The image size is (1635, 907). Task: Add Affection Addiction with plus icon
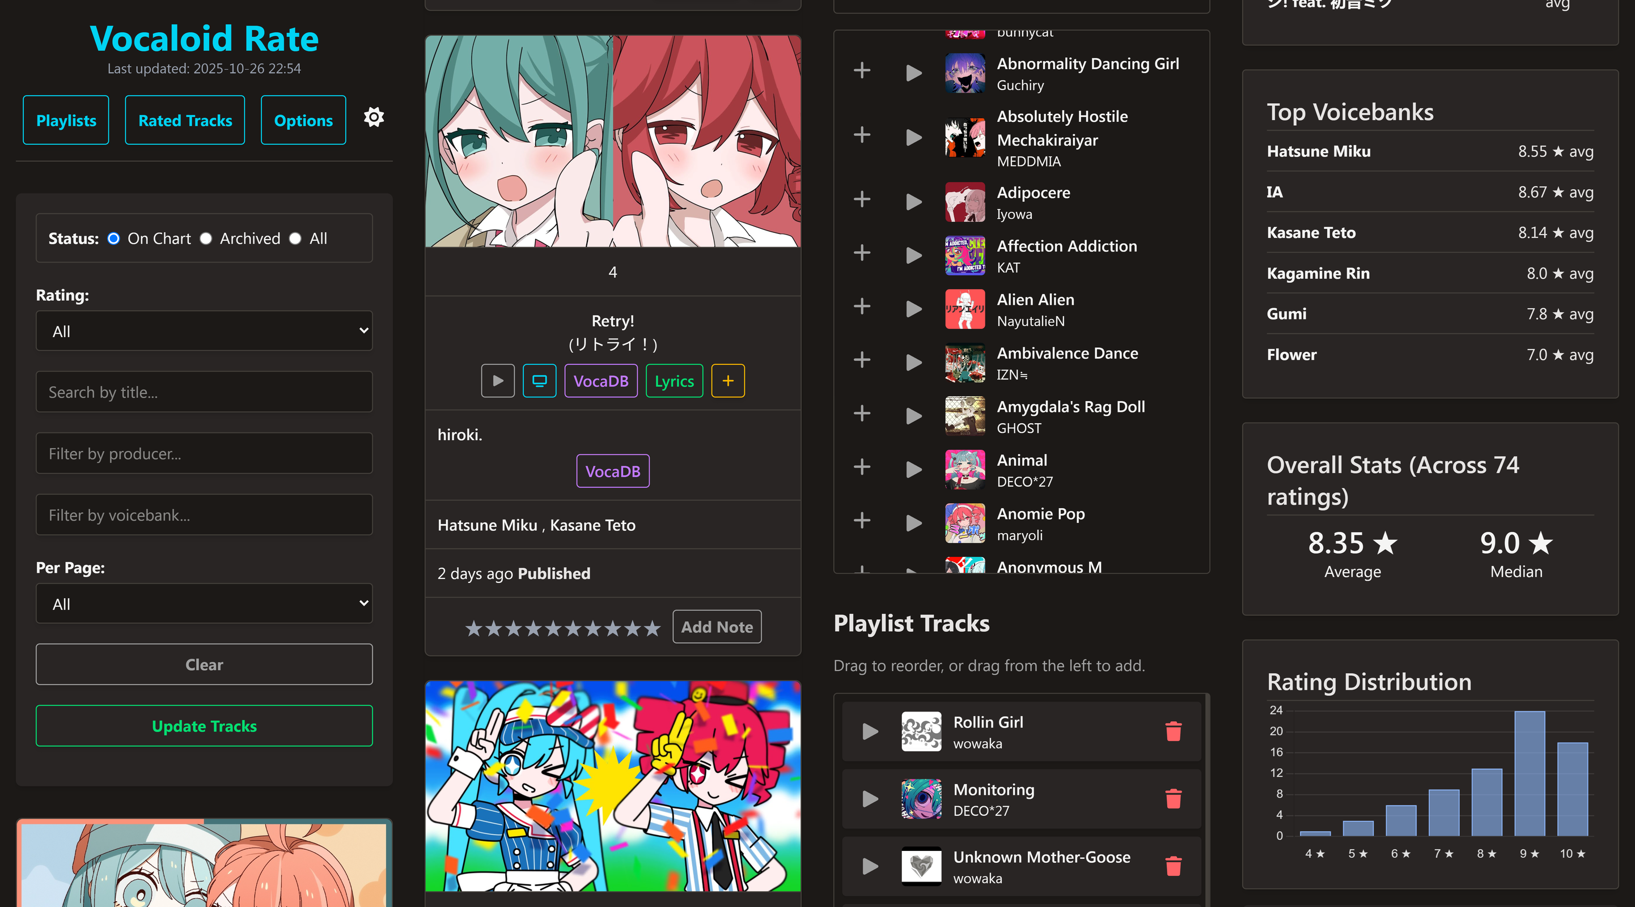click(862, 253)
